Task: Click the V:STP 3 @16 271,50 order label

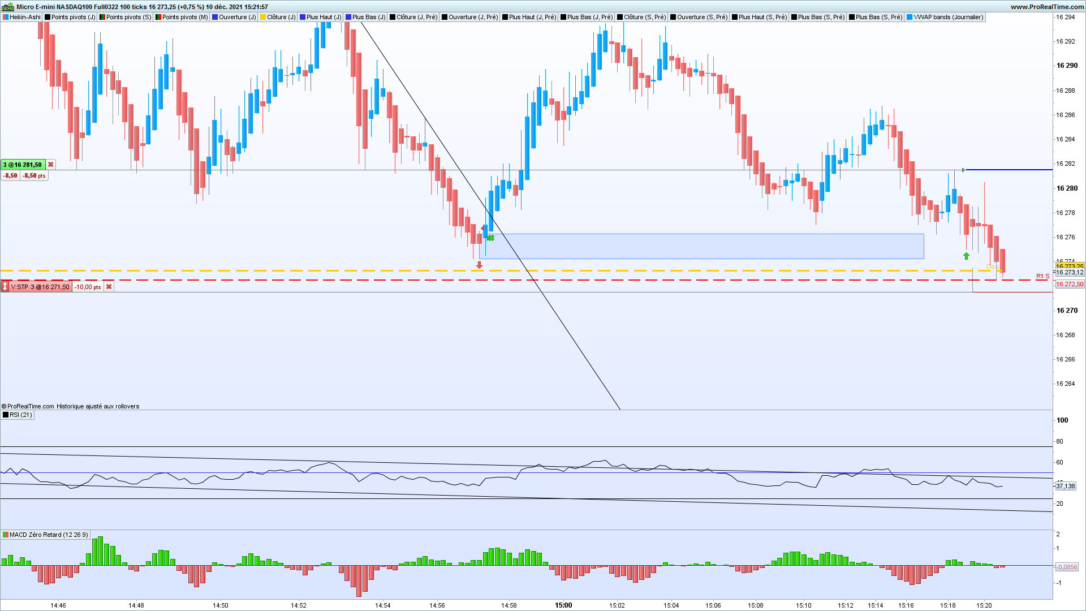Action: tap(40, 287)
